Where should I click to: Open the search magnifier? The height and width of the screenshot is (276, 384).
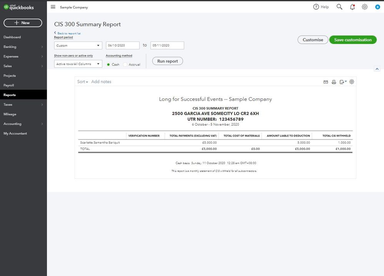pyautogui.click(x=339, y=7)
